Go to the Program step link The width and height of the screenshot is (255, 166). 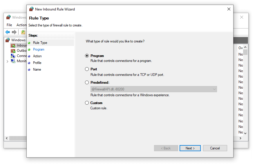tap(39, 49)
